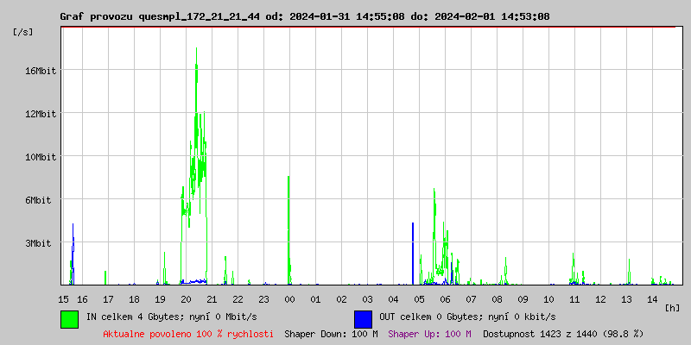Select the purple 'Shaper Up: 100 M' text
691x345 pixels.
429,333
